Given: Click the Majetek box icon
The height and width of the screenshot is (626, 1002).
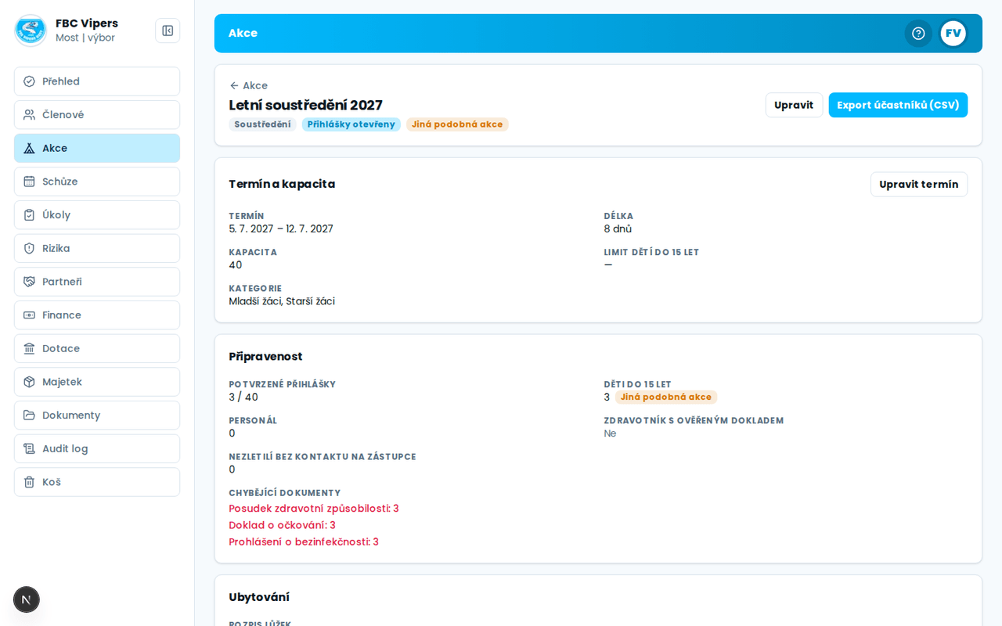Looking at the screenshot, I should pos(29,382).
